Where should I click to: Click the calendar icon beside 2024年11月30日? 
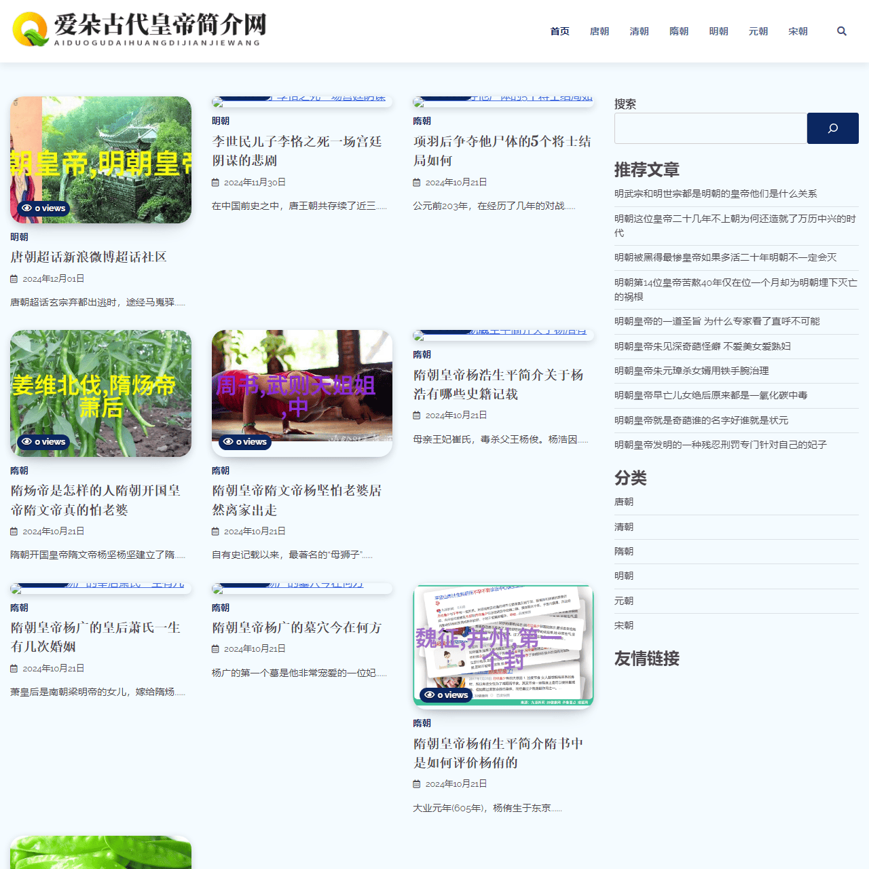point(215,182)
